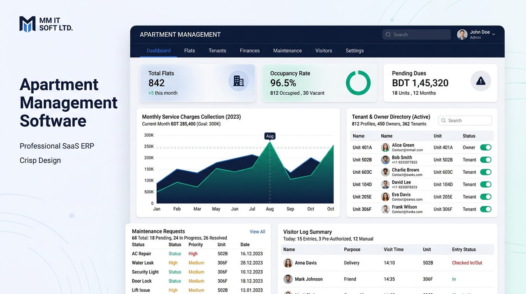The image size is (526, 294).
Task: Toggle the Alice Green active switch
Action: [486, 147]
